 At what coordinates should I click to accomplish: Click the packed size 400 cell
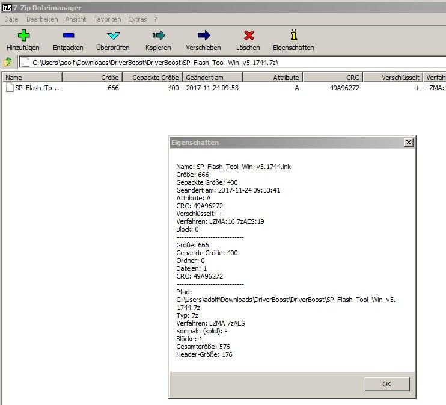coord(173,88)
